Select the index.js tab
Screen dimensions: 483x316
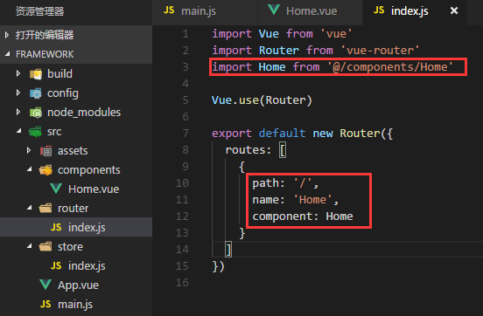[414, 12]
